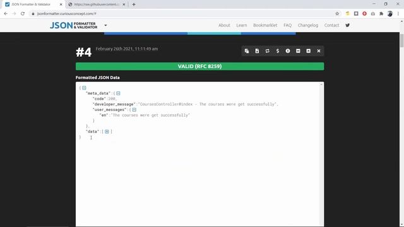Click the red circular extension icon
This screenshot has height=227, width=404.
[365, 14]
